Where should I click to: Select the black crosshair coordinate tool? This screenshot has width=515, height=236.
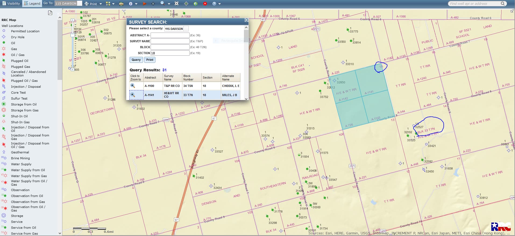point(153,4)
